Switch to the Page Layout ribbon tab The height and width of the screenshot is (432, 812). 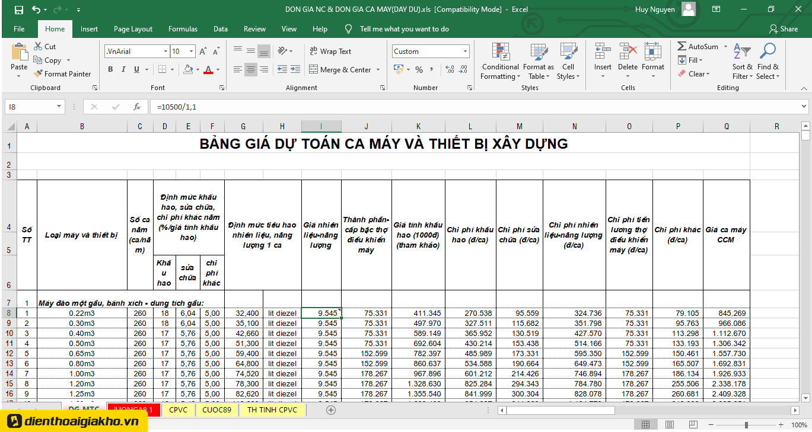[133, 29]
